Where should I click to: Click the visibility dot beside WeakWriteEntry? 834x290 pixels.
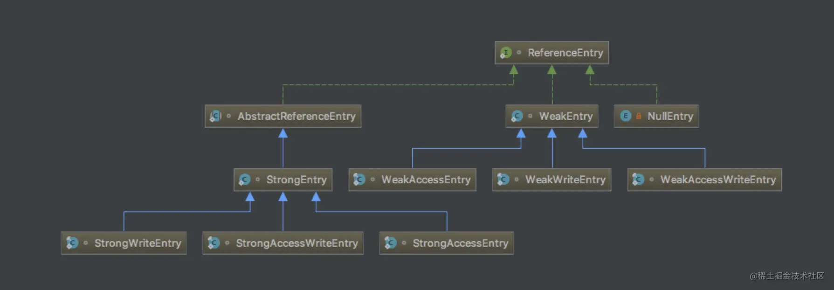[516, 180]
